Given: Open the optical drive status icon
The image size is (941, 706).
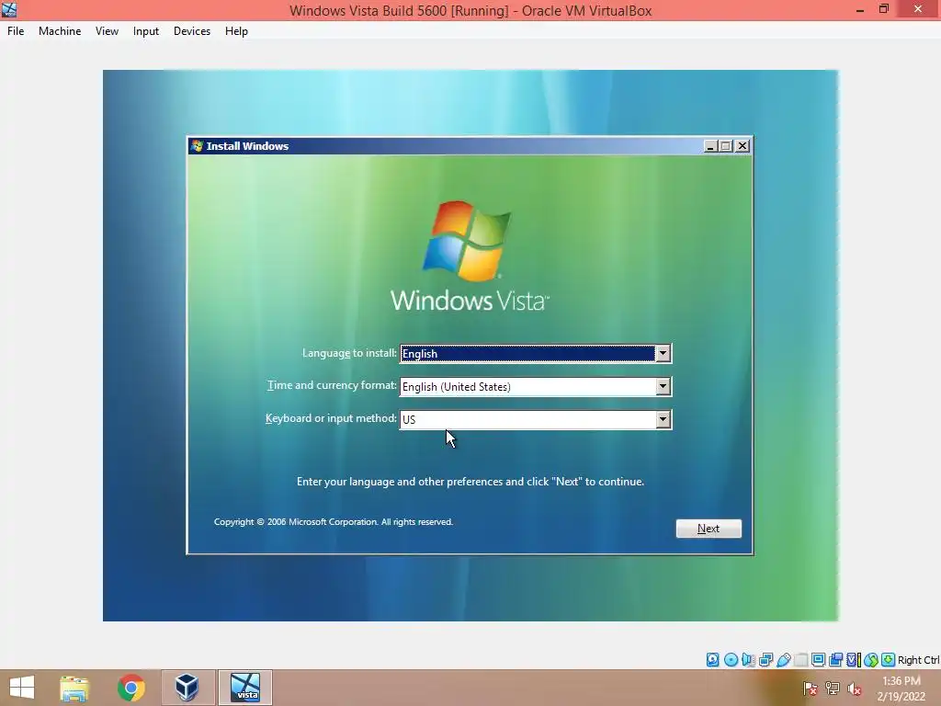Looking at the screenshot, I should coord(731,660).
